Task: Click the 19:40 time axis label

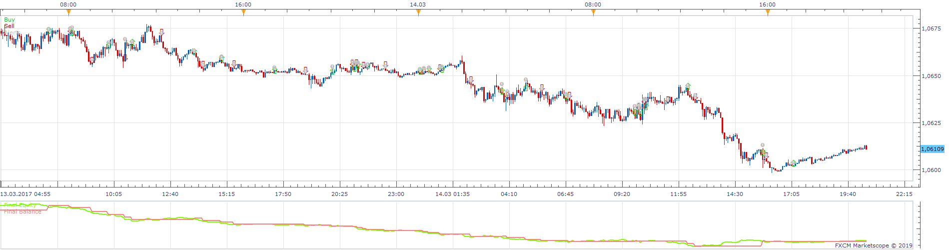Action: (x=848, y=194)
